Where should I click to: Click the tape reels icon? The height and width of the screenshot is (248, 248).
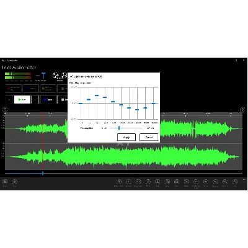(60, 76)
